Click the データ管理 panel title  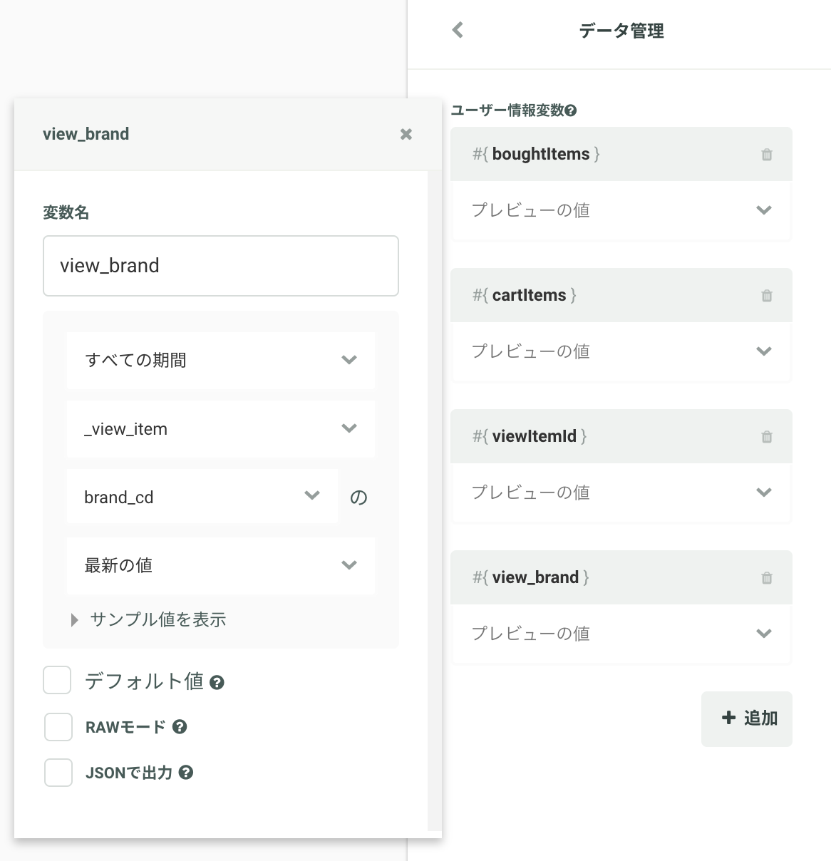click(x=621, y=31)
